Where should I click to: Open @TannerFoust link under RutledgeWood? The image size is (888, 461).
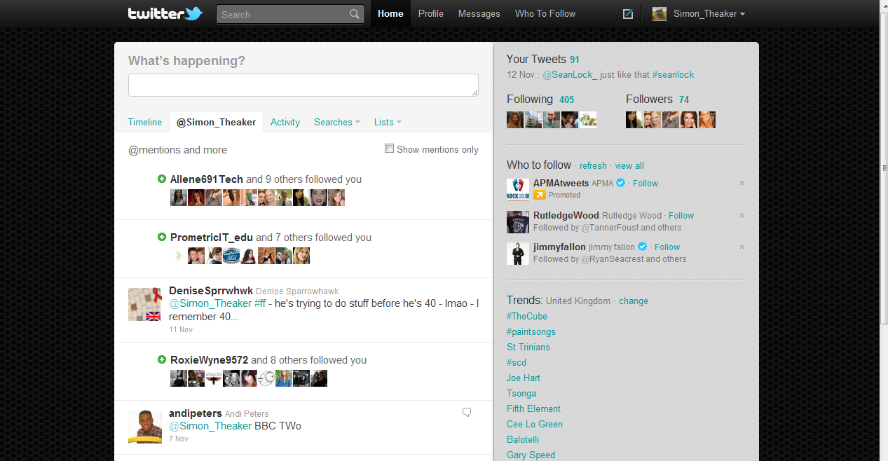point(609,228)
